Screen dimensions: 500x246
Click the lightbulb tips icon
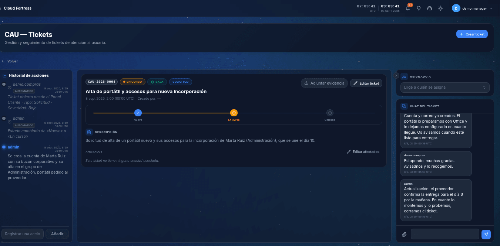[419, 8]
